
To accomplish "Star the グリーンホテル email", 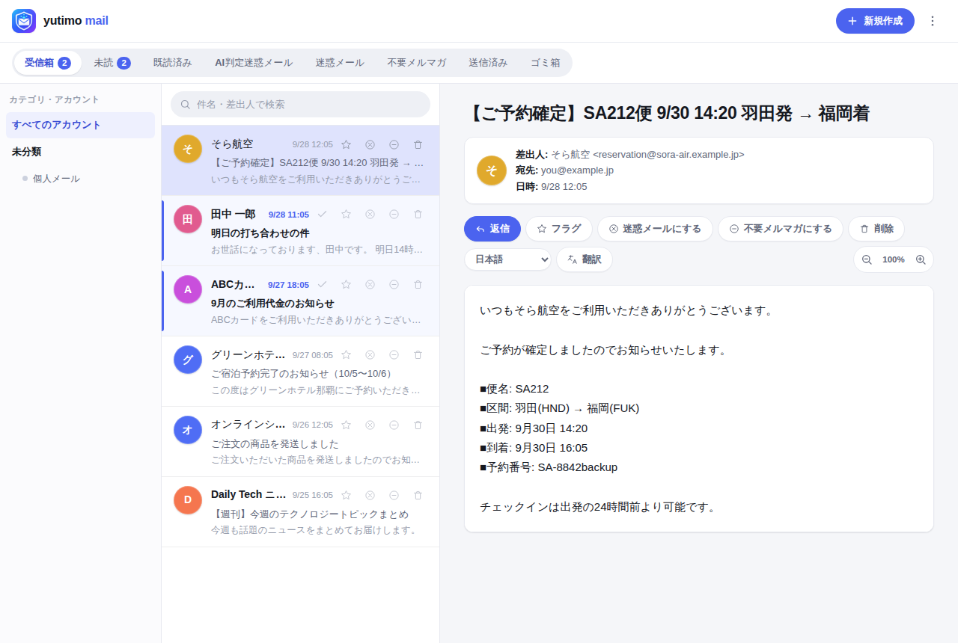I will click(x=346, y=355).
